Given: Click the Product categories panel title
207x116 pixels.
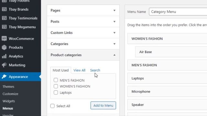Looking at the screenshot, I should (x=66, y=55).
